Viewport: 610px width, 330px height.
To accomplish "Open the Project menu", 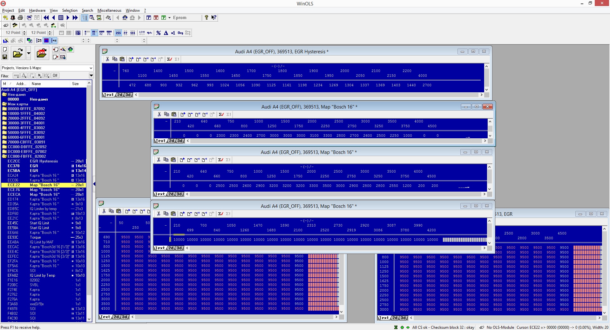I will (8, 10).
